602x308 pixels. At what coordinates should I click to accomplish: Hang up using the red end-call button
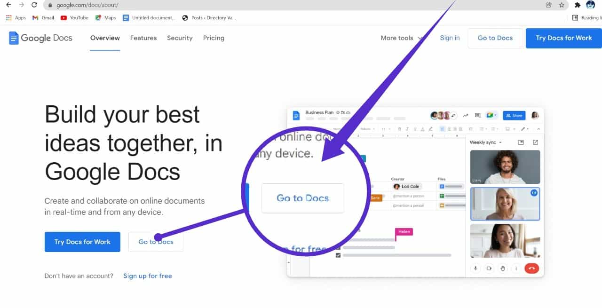pos(532,269)
